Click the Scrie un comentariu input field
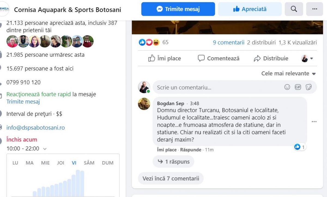 pyautogui.click(x=218, y=87)
